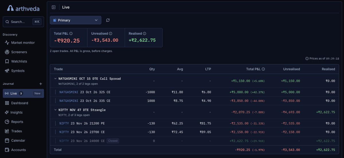The height and width of the screenshot is (158, 344).
Task: Click the Total row label
Action: [x=58, y=150]
